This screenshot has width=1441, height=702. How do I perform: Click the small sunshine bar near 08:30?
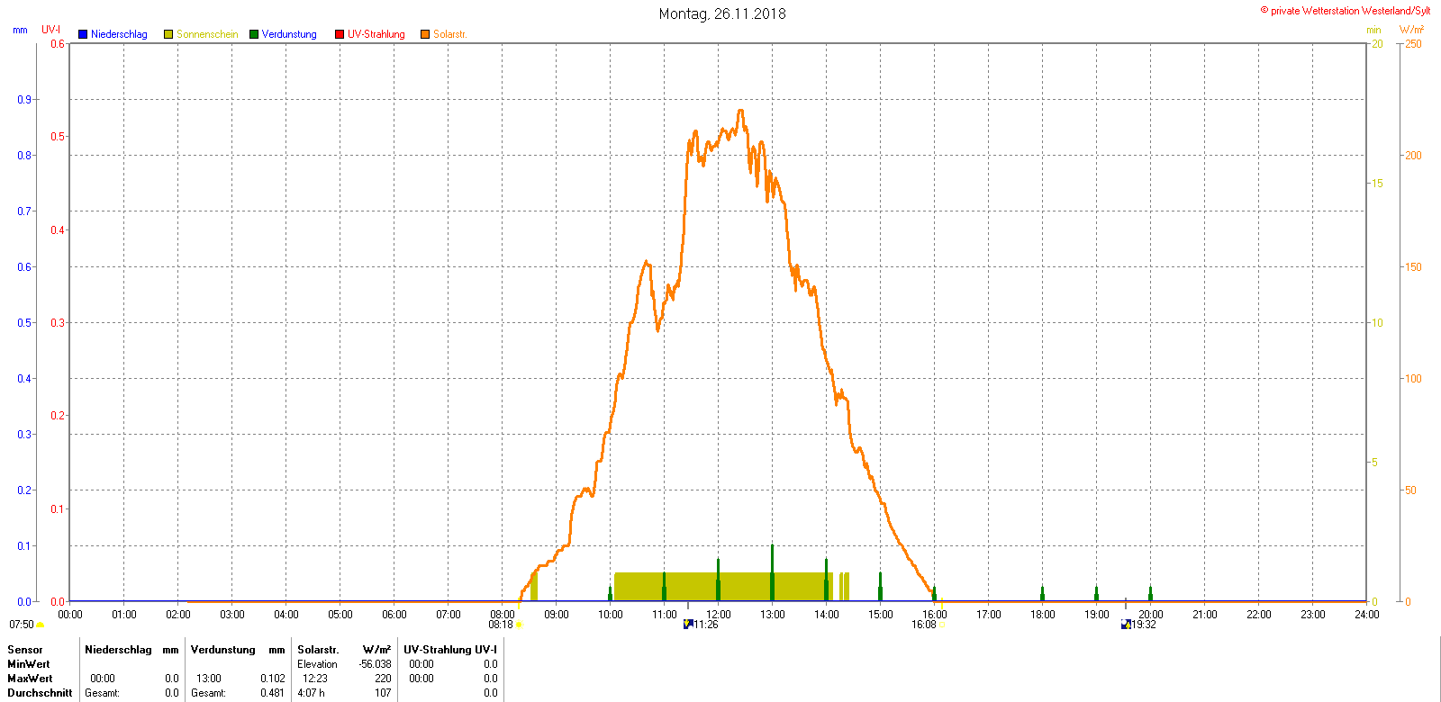pyautogui.click(x=534, y=587)
